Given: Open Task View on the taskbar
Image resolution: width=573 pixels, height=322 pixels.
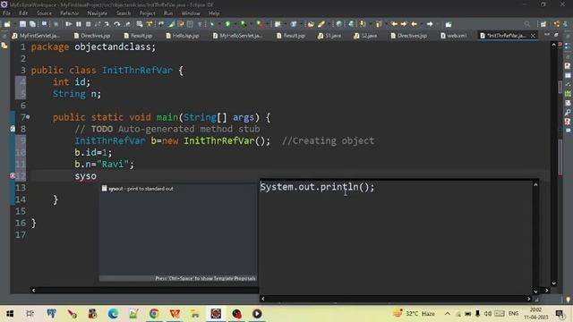Looking at the screenshot, I should click(30, 314).
